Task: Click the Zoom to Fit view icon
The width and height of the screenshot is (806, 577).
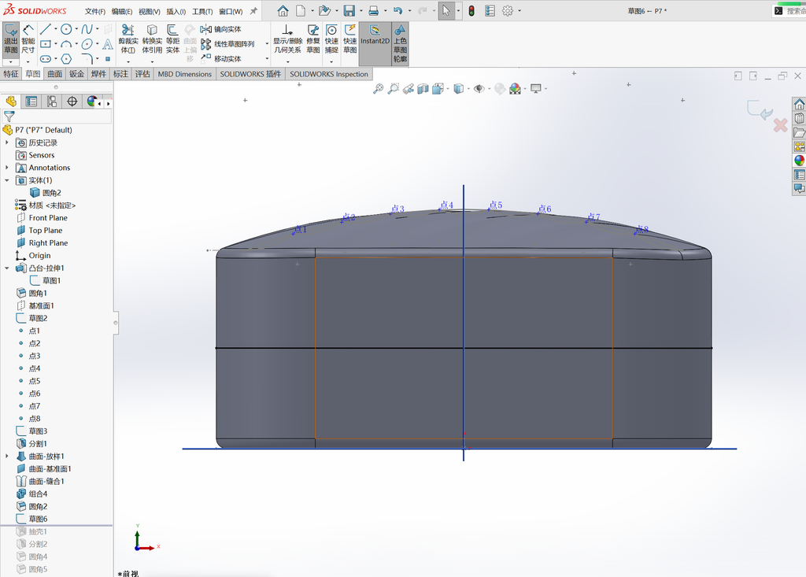Action: tap(378, 88)
